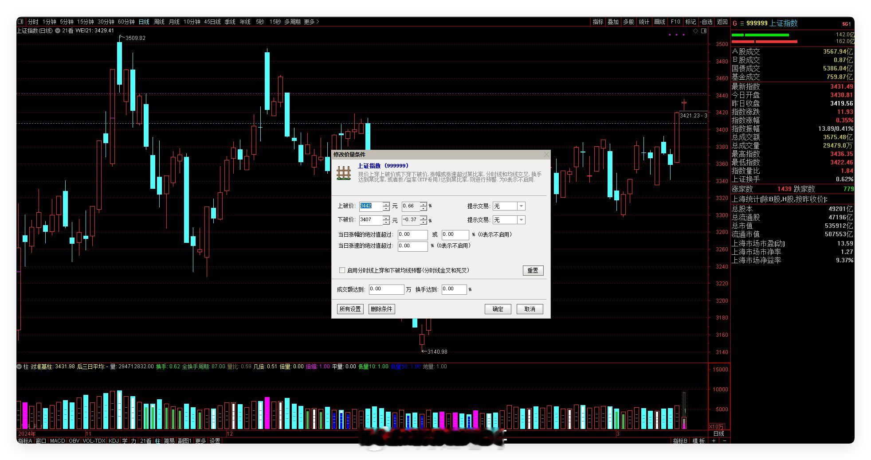Click the fence alert icon in dialog
The image size is (871, 460).
pyautogui.click(x=344, y=173)
